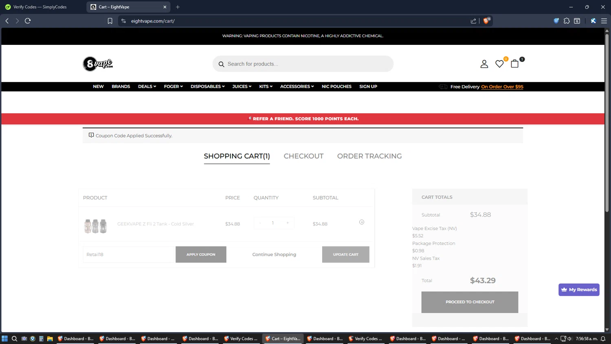
Task: Go to the CHECKOUT step
Action: click(x=303, y=156)
